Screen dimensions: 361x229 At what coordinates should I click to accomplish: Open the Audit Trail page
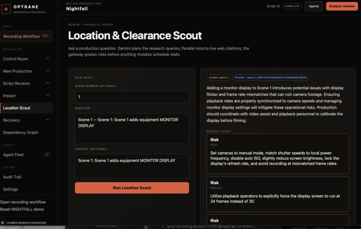click(x=26, y=177)
